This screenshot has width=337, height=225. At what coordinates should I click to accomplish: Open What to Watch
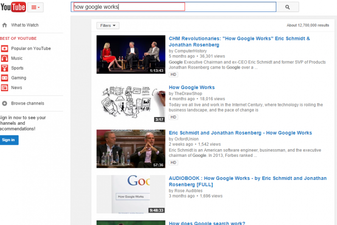point(25,25)
